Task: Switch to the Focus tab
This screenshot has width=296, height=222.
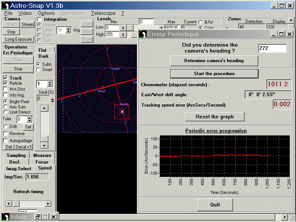Action: pyautogui.click(x=42, y=162)
